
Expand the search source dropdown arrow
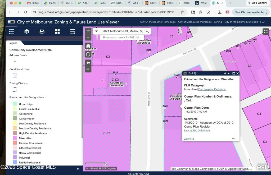pyautogui.click(x=96, y=31)
